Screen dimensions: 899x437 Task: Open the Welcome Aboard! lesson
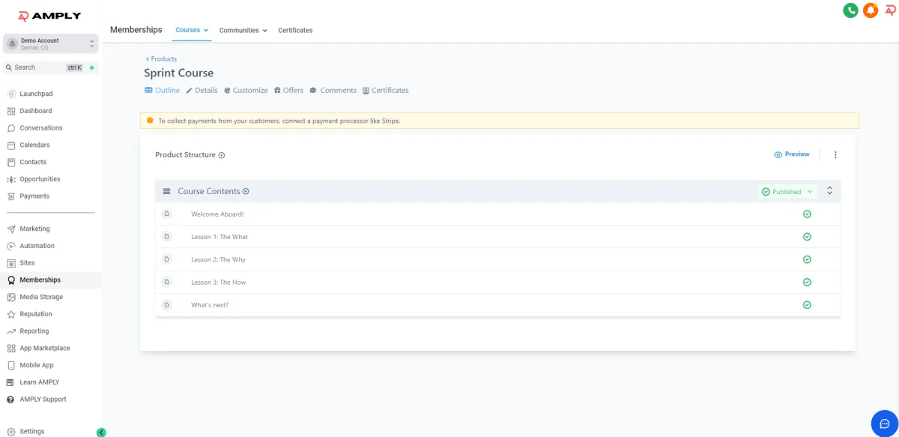click(217, 214)
